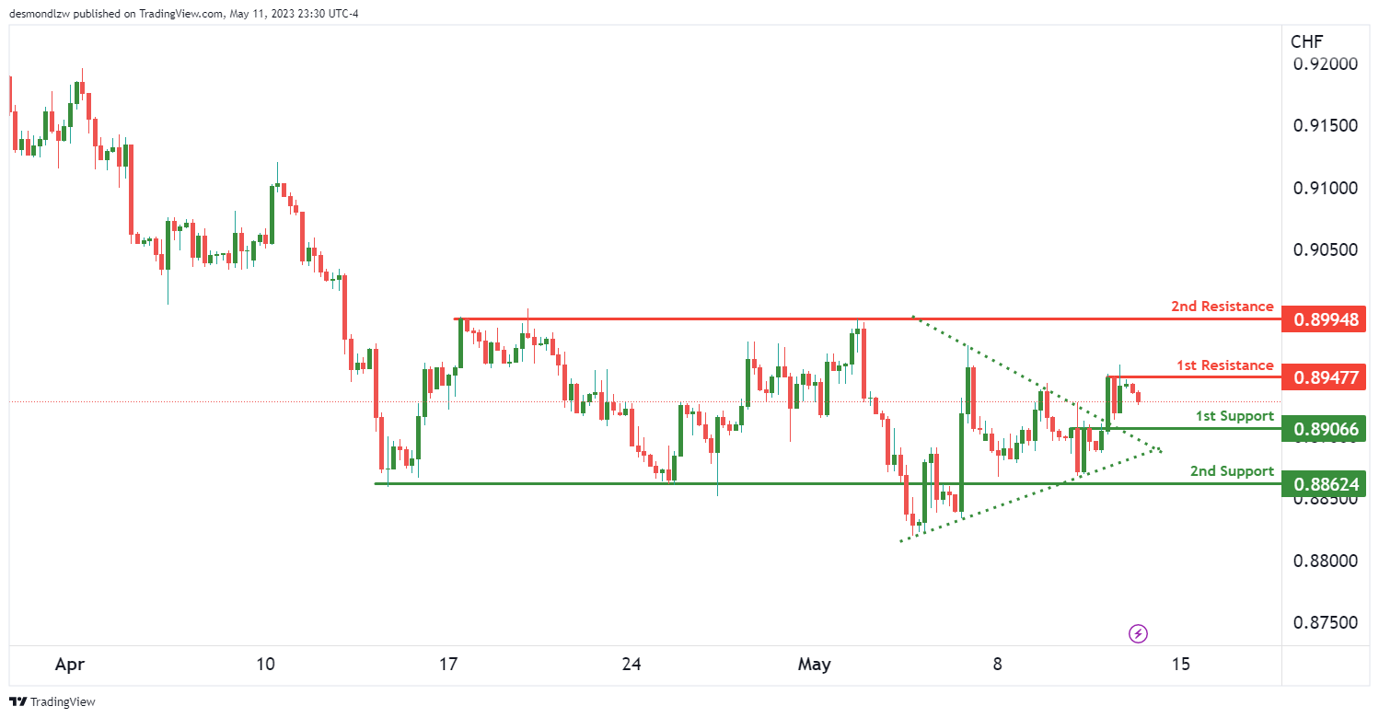Click the "May" date on time axis
This screenshot has width=1379, height=718.
(x=815, y=664)
